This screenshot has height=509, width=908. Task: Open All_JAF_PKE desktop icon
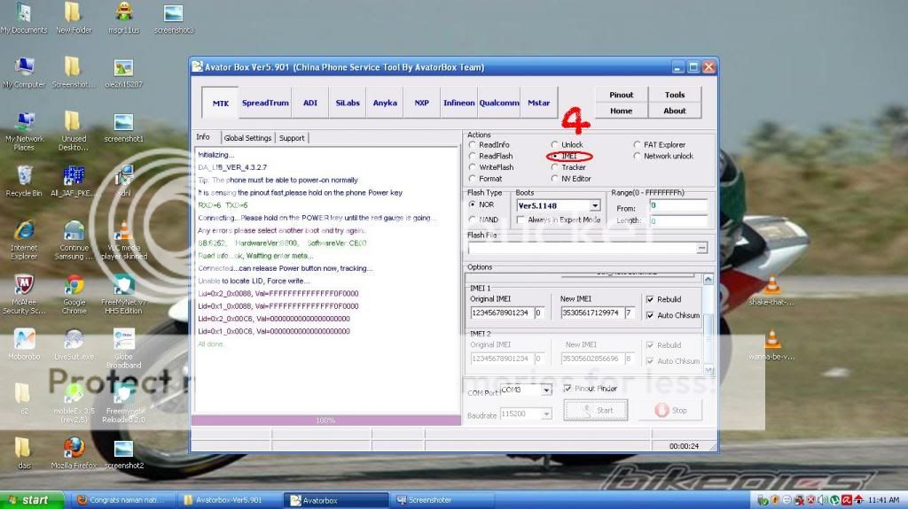[x=73, y=181]
